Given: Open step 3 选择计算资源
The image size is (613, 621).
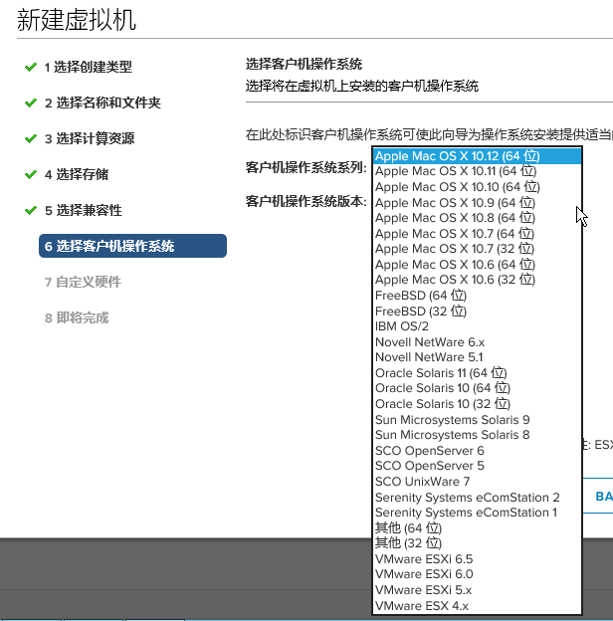Looking at the screenshot, I should [90, 138].
